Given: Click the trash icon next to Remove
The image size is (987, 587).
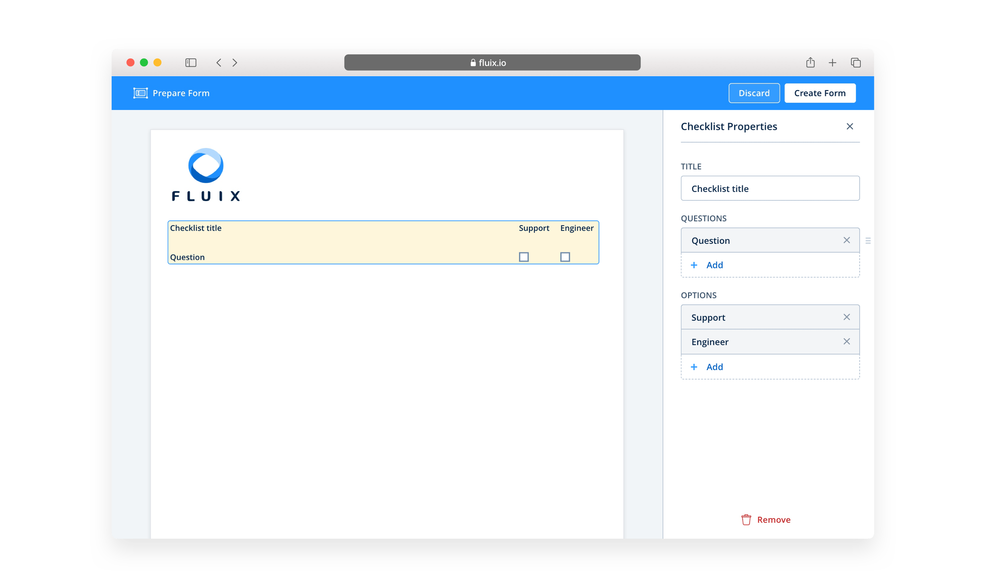Looking at the screenshot, I should (746, 520).
